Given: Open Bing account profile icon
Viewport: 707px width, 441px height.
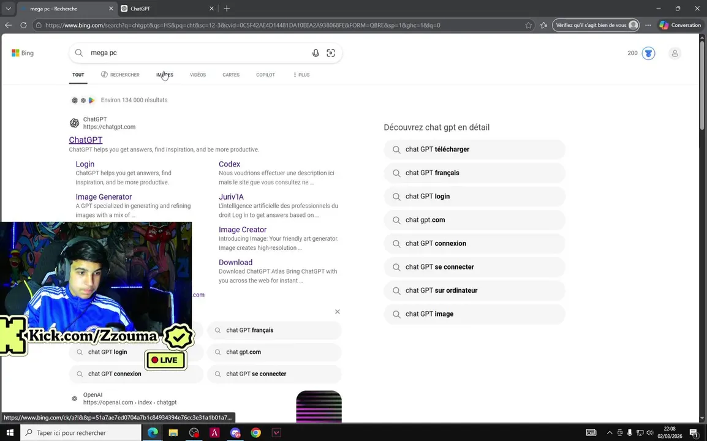Looking at the screenshot, I should (x=675, y=53).
